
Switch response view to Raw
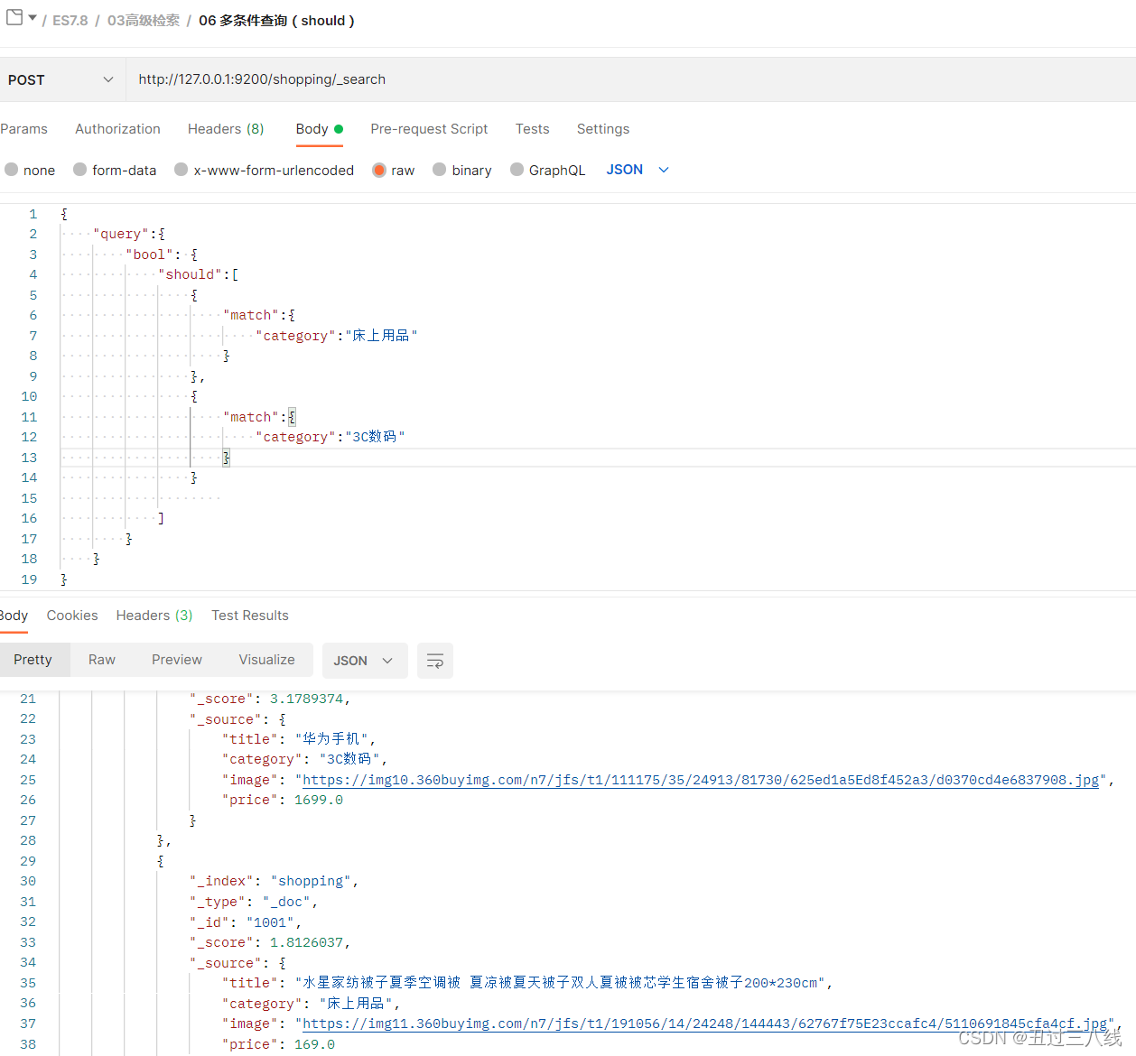pyautogui.click(x=102, y=660)
